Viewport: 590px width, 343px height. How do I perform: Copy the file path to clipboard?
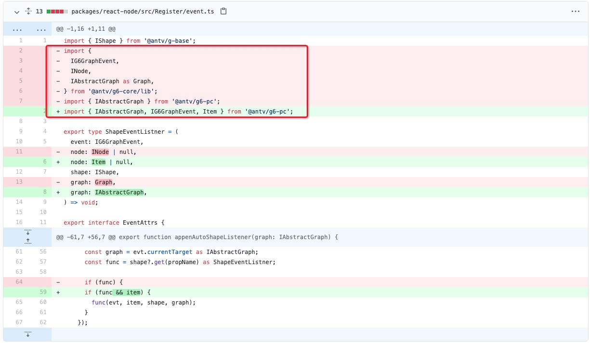click(x=223, y=12)
